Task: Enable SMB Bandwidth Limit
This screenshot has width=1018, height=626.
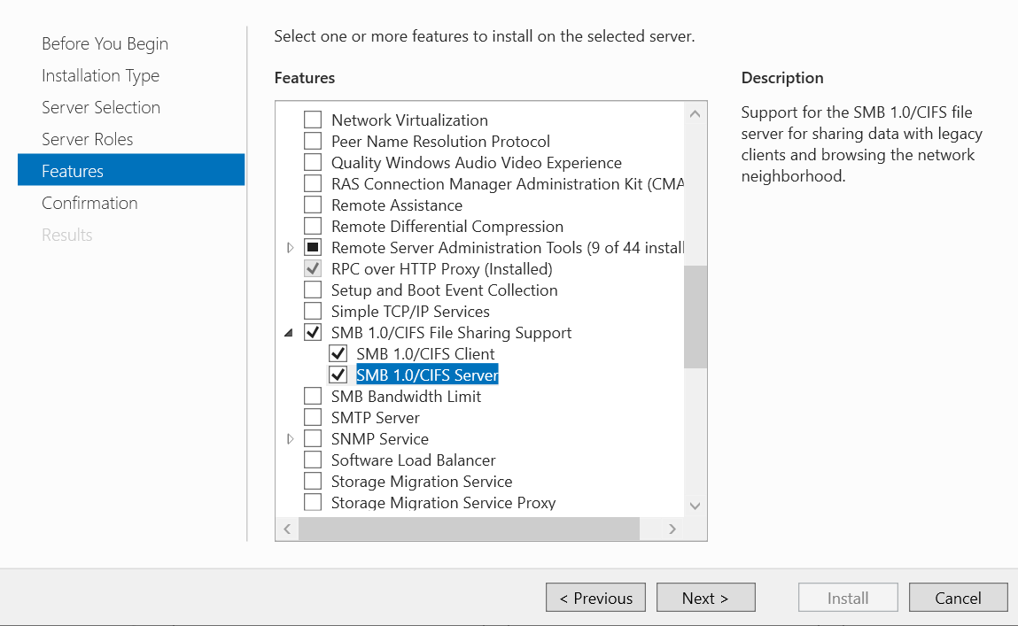Action: point(312,396)
